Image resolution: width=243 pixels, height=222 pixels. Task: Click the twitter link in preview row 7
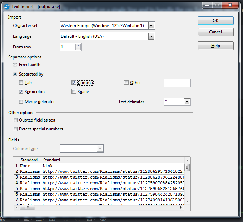coord(113,200)
